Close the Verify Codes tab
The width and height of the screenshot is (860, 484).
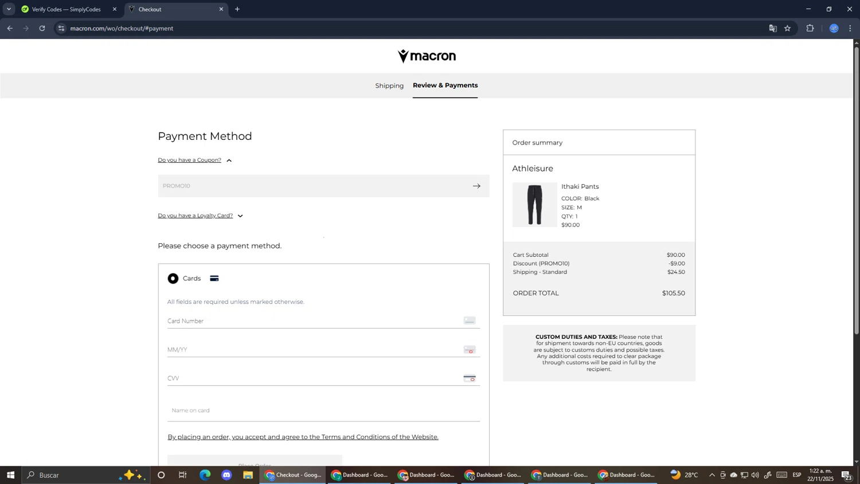click(x=115, y=9)
